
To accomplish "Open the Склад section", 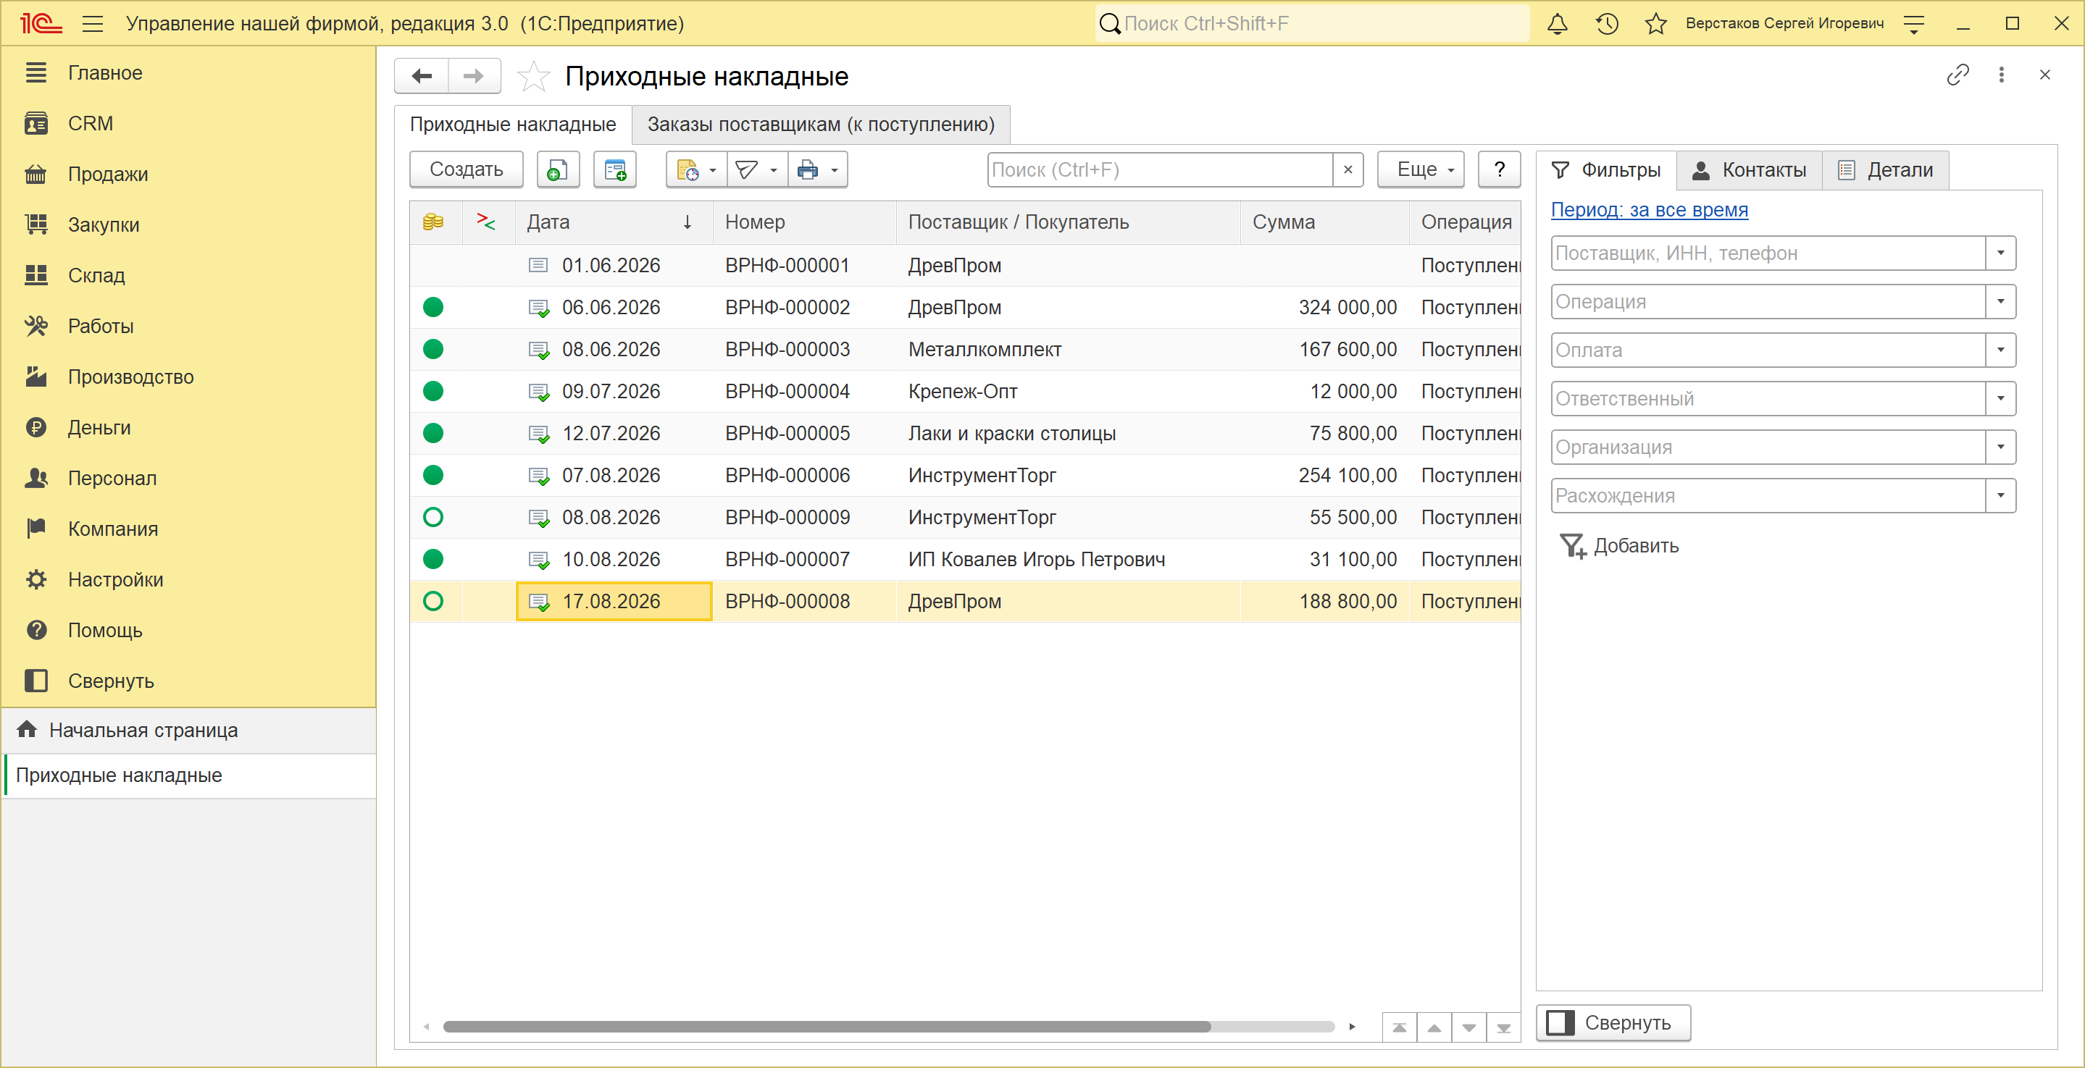I will click(96, 276).
